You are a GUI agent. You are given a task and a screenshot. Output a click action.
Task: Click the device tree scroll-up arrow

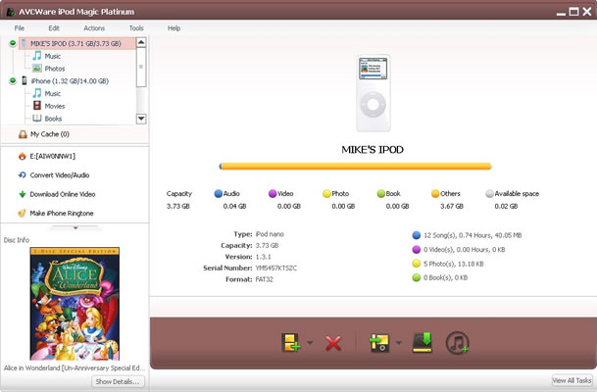pos(141,42)
